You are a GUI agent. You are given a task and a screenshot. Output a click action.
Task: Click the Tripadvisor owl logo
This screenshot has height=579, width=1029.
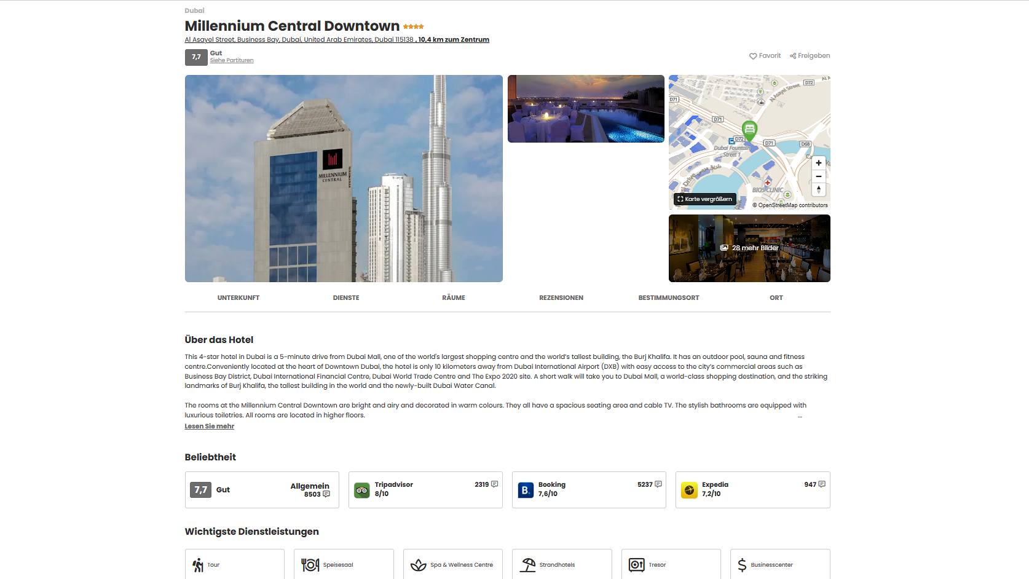point(362,490)
